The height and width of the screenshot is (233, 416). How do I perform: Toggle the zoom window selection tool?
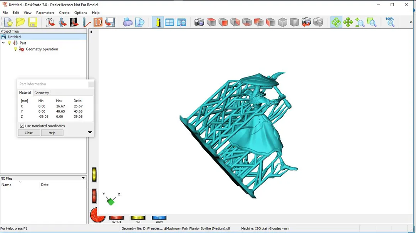[372, 22]
